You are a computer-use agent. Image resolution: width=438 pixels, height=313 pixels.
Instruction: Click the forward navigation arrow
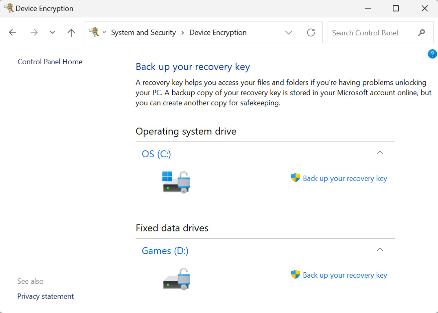tap(34, 32)
